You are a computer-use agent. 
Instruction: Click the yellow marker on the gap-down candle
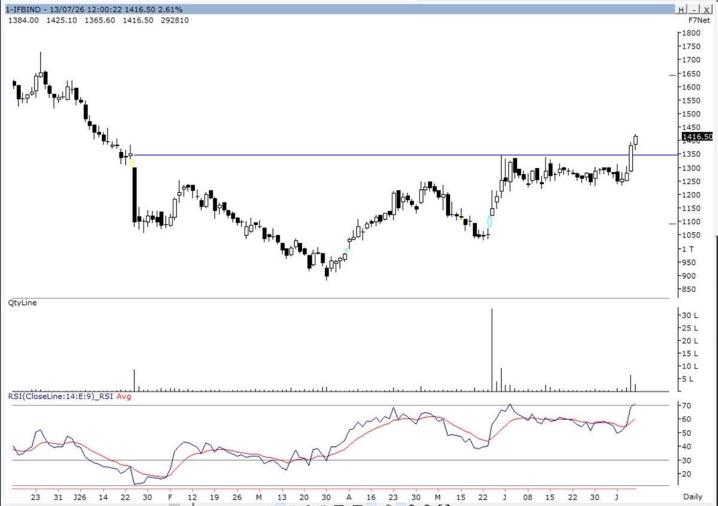pos(132,162)
